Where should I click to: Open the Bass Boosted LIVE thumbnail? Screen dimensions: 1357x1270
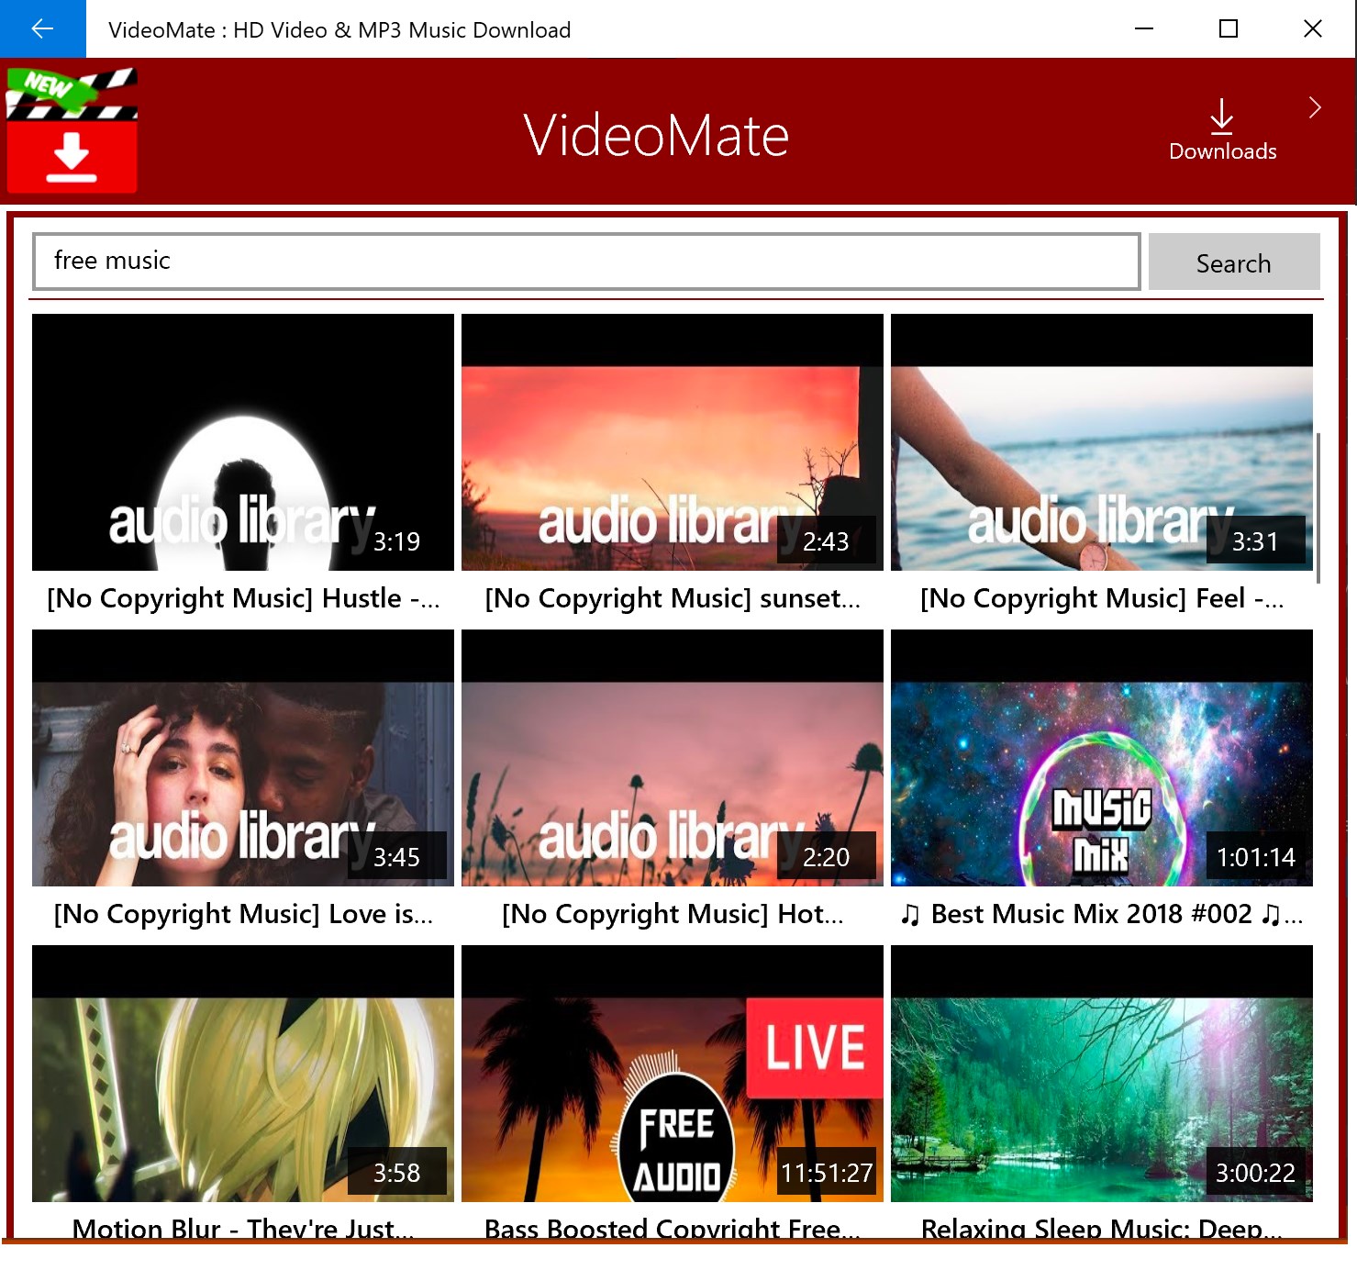673,1074
